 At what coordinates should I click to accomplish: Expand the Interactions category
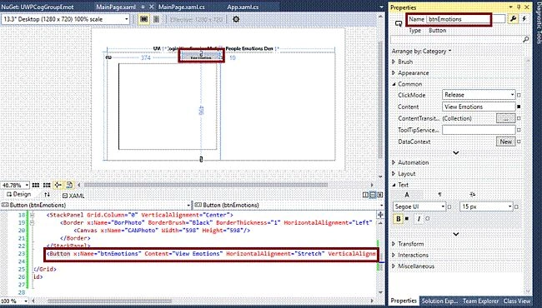394,256
